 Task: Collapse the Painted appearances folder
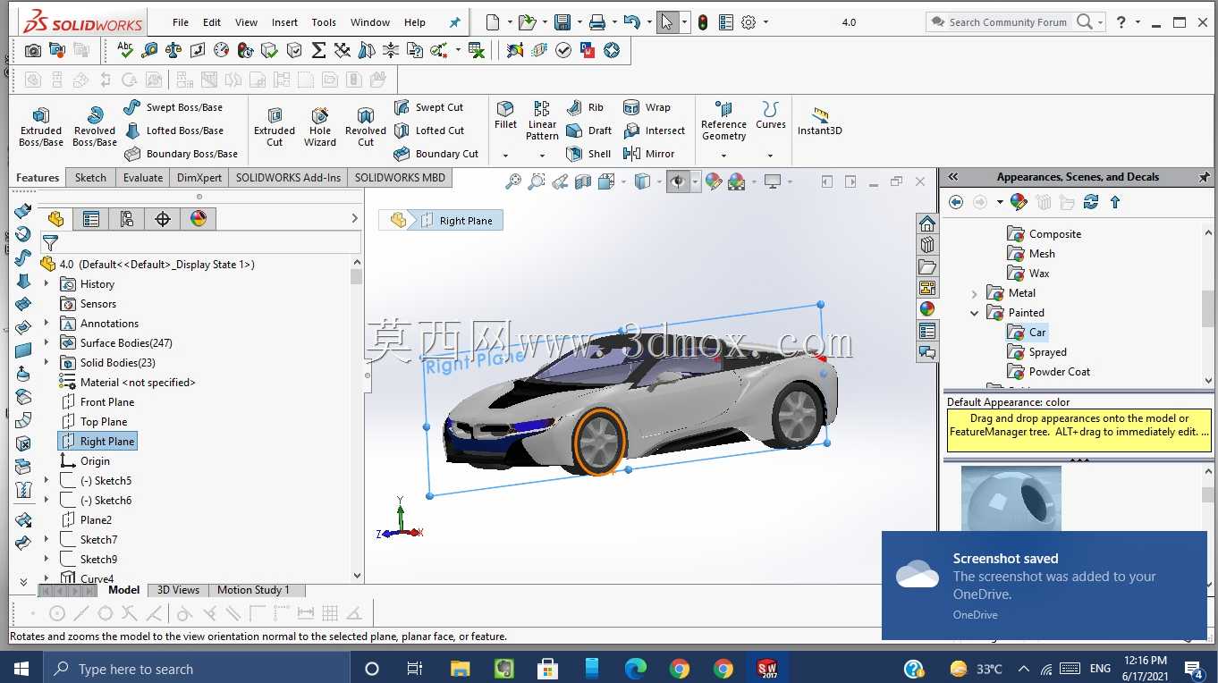[x=975, y=313]
